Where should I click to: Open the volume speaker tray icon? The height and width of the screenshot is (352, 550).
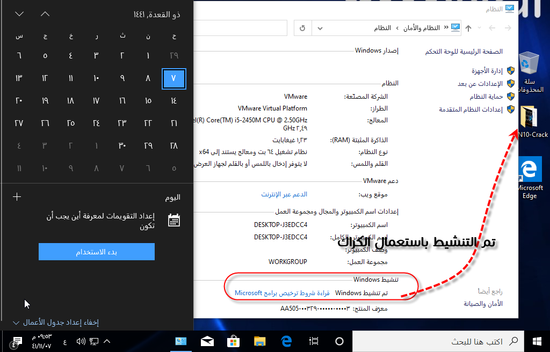pos(81,341)
